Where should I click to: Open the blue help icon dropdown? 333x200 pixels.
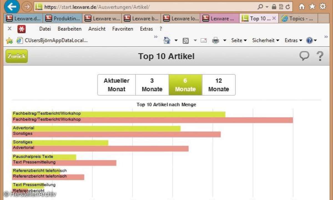tap(311, 41)
